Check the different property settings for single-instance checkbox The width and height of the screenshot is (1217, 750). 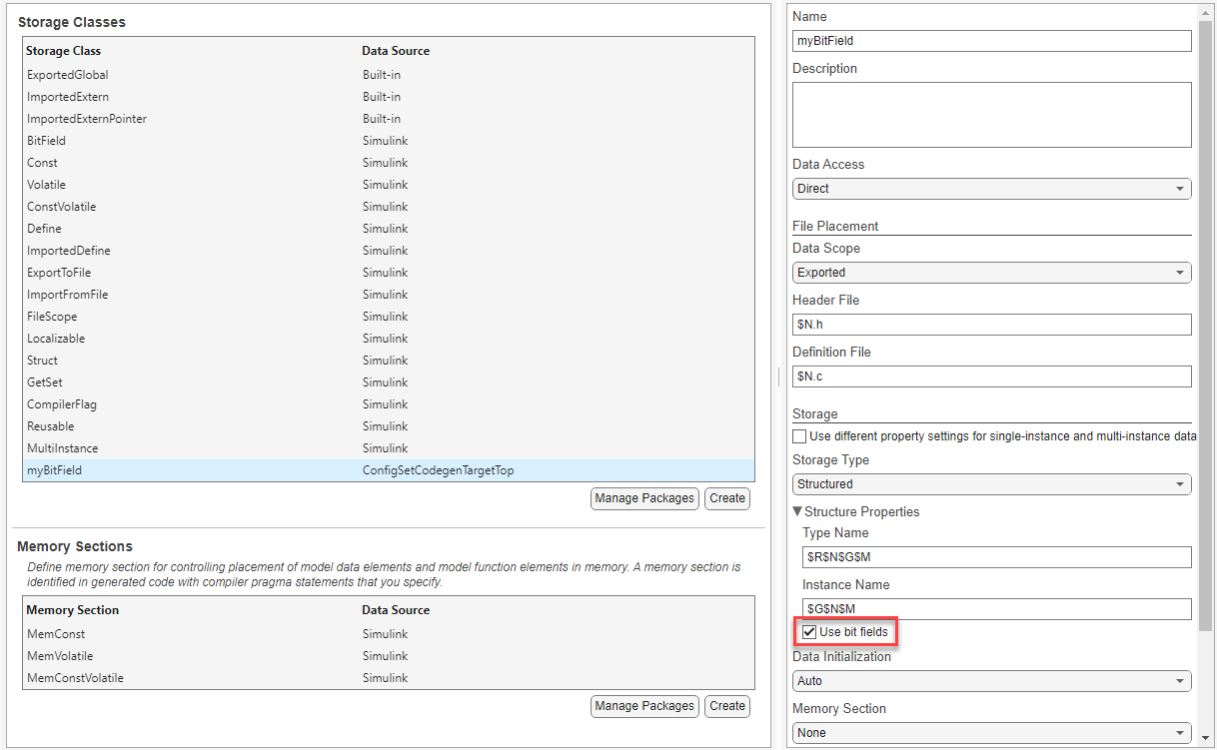pos(799,436)
